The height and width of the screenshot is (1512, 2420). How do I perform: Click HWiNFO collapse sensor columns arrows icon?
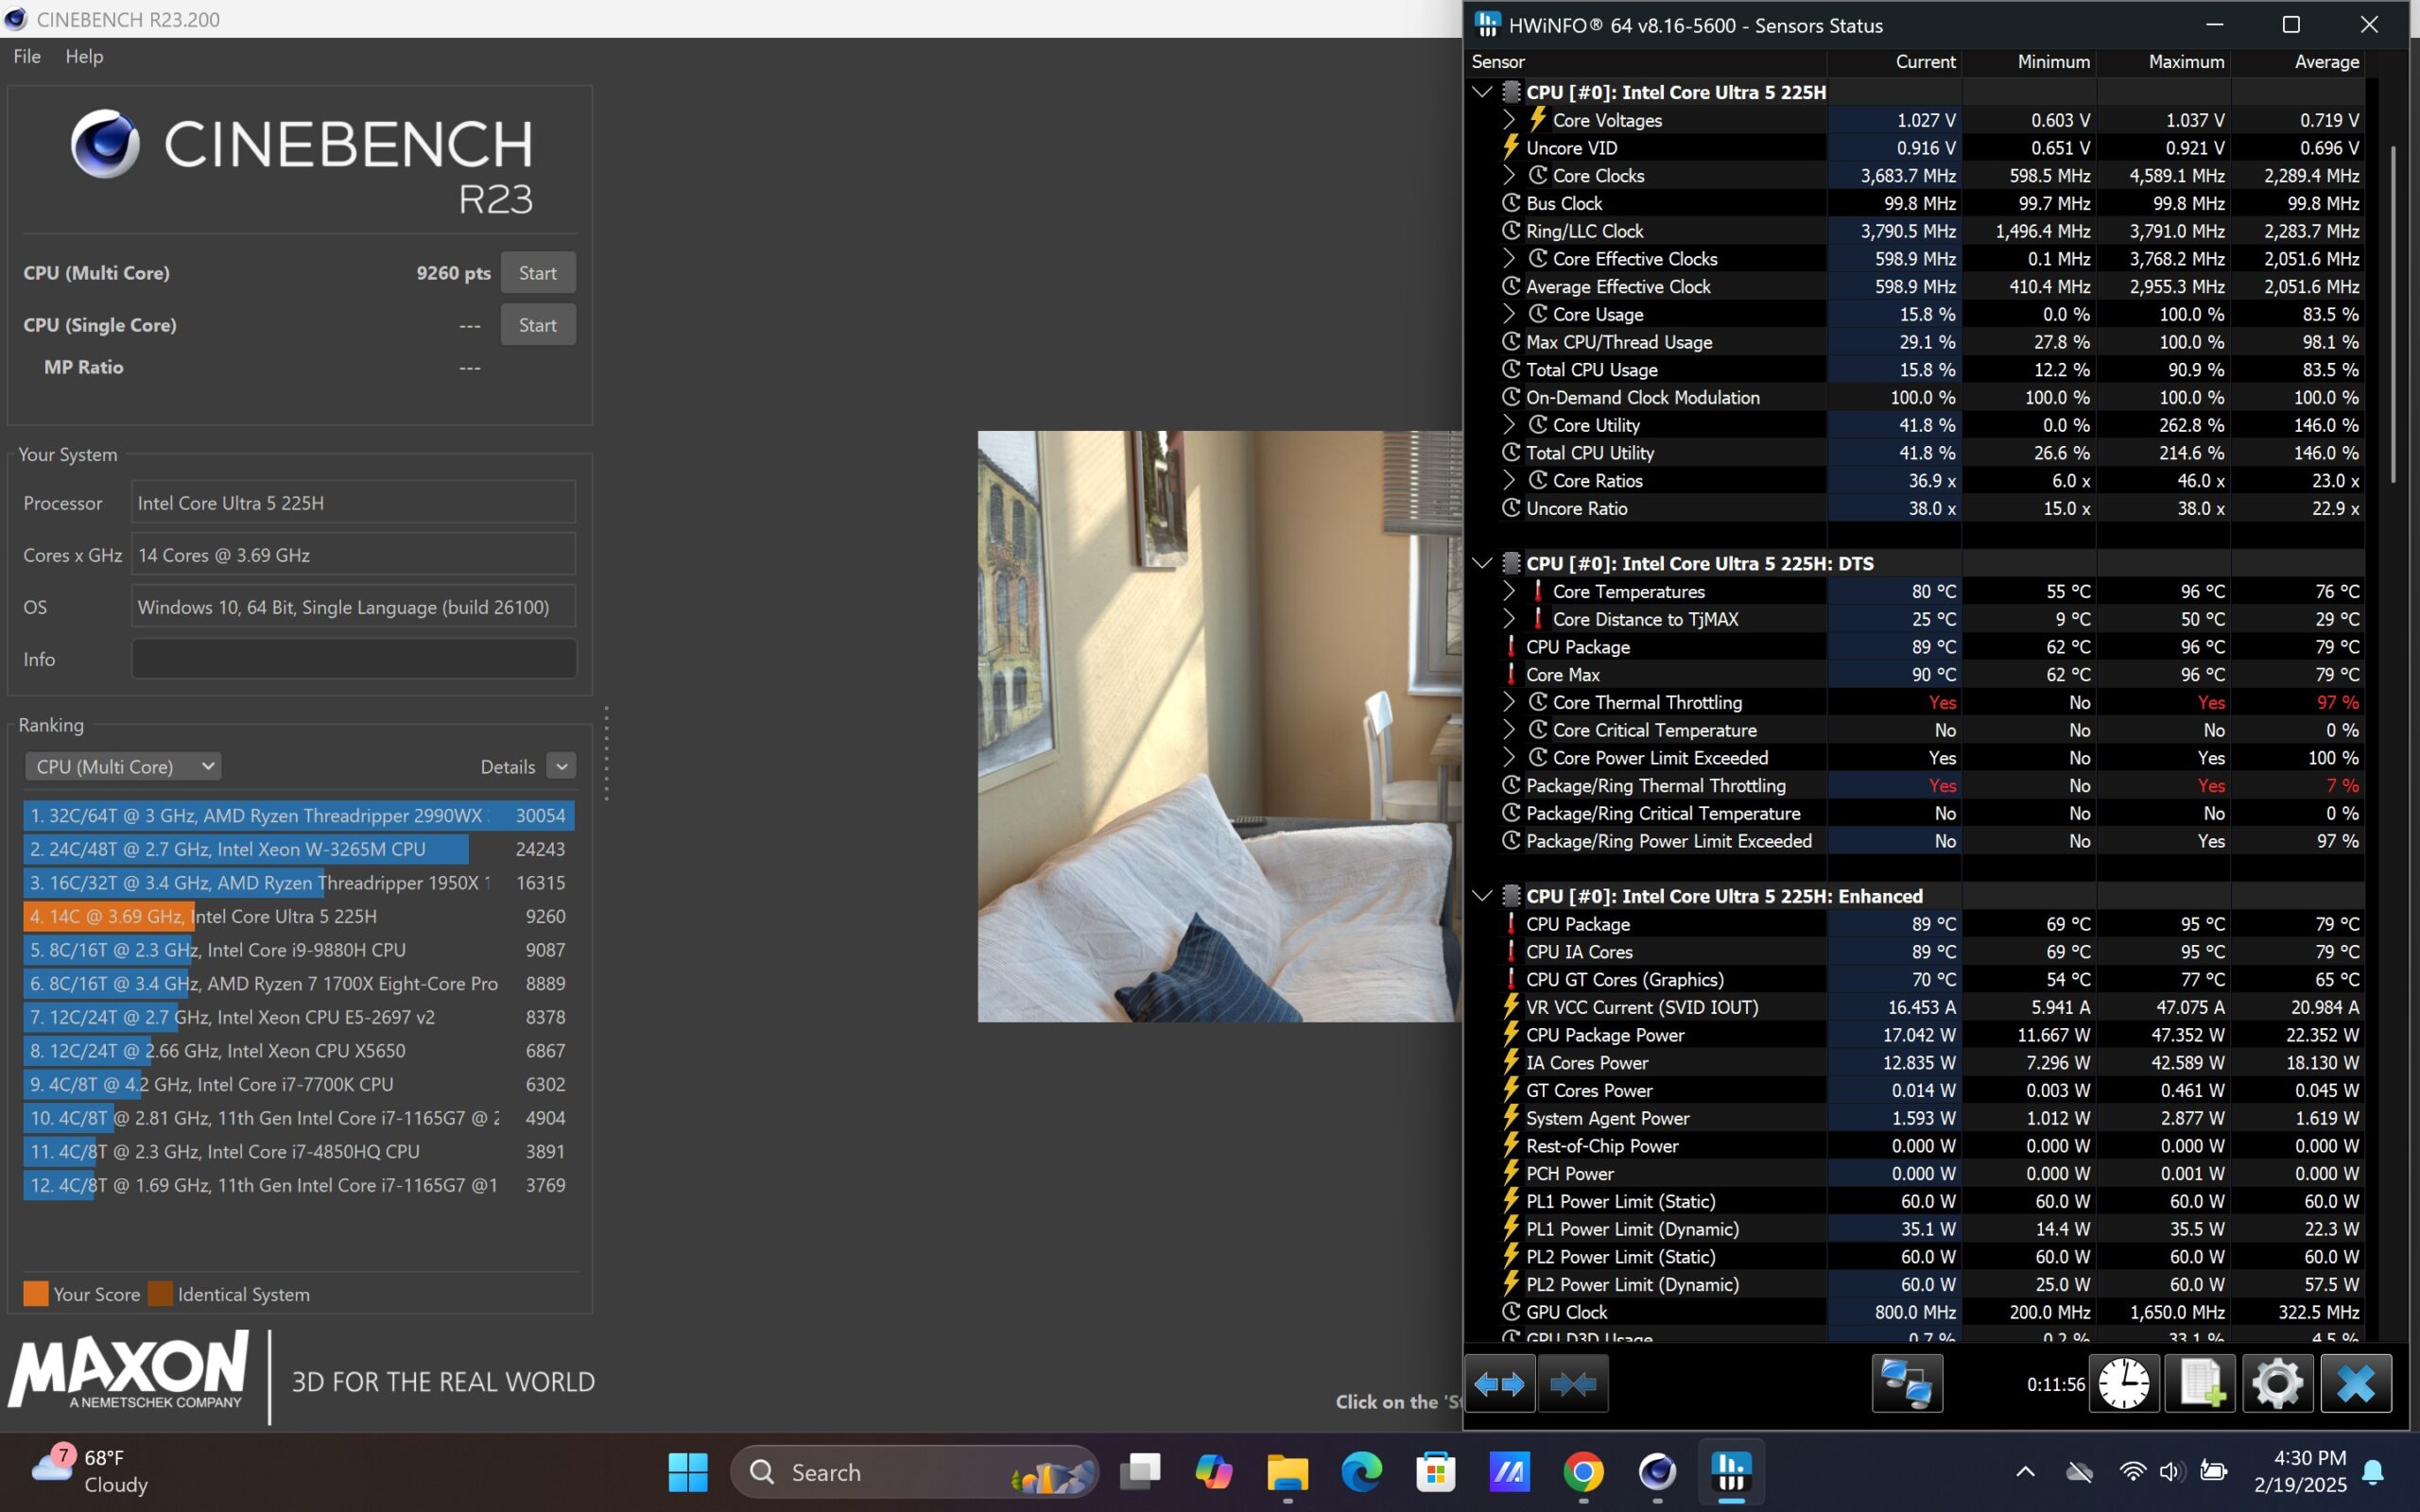(x=1573, y=1384)
